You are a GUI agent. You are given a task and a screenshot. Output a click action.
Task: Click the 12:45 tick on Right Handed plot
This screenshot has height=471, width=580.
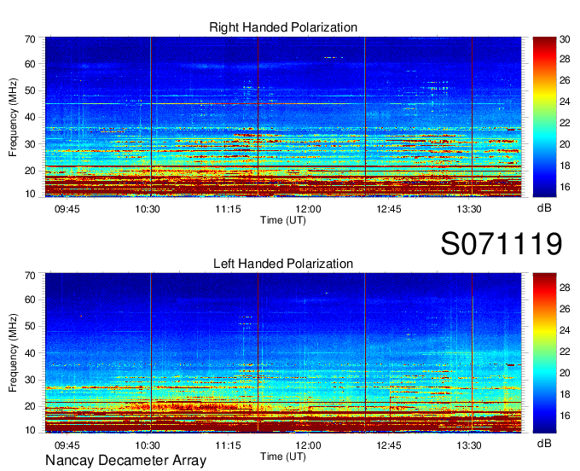coord(389,209)
